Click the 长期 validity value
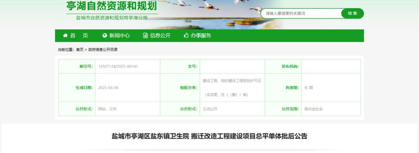The height and width of the screenshot is (153, 419). point(309,88)
